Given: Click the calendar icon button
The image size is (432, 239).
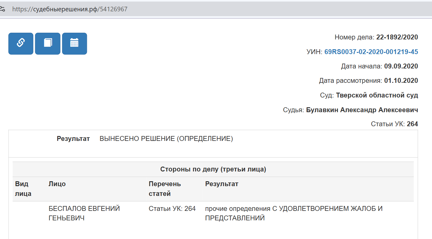Looking at the screenshot, I should point(74,43).
